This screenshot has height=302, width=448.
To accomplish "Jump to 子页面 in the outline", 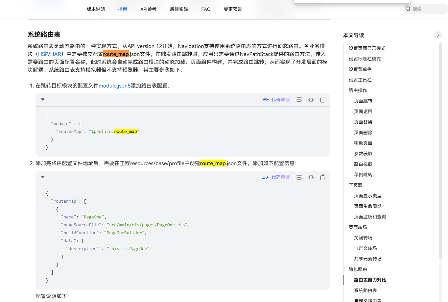I will [355, 185].
